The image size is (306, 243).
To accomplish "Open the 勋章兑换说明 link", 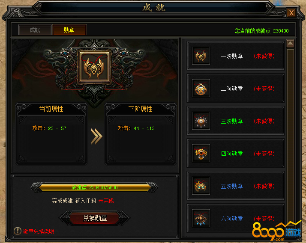I will (x=39, y=231).
